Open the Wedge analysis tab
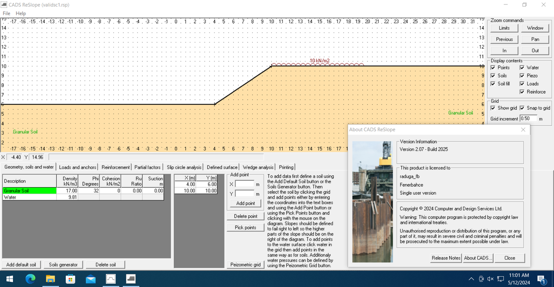Viewport: 554px width, 287px height. (x=258, y=167)
